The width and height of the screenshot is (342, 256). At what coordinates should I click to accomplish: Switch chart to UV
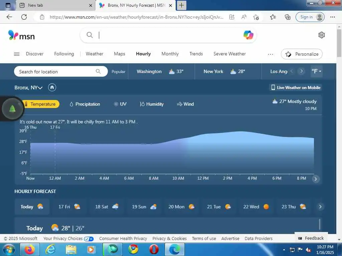120,104
